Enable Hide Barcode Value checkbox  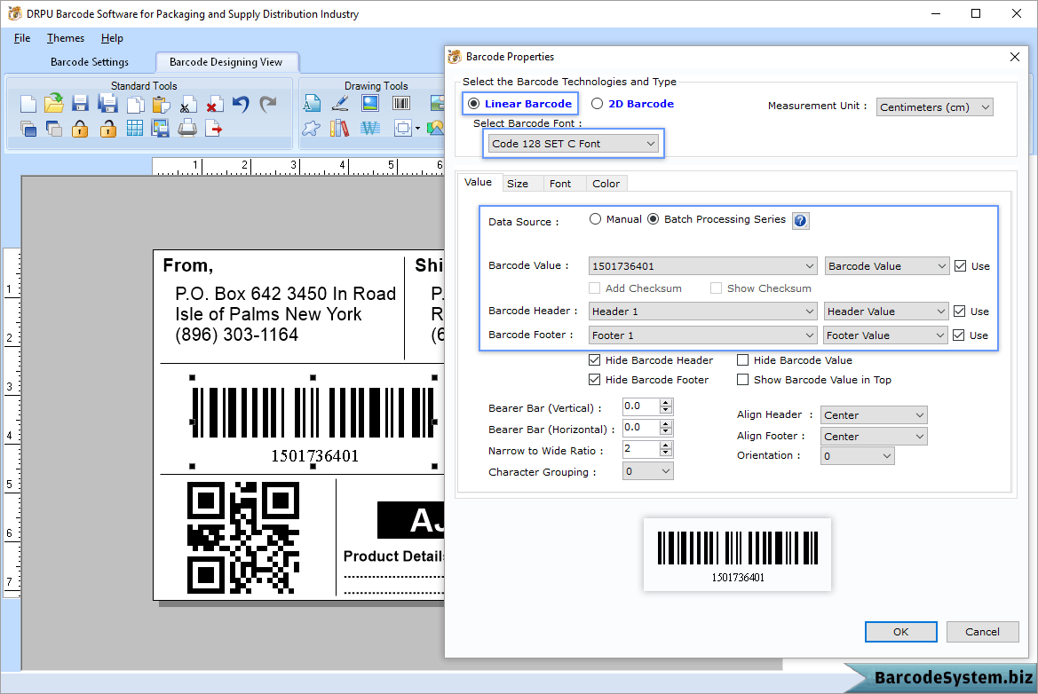(742, 360)
